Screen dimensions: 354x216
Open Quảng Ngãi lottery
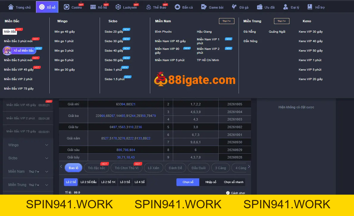(277, 31)
